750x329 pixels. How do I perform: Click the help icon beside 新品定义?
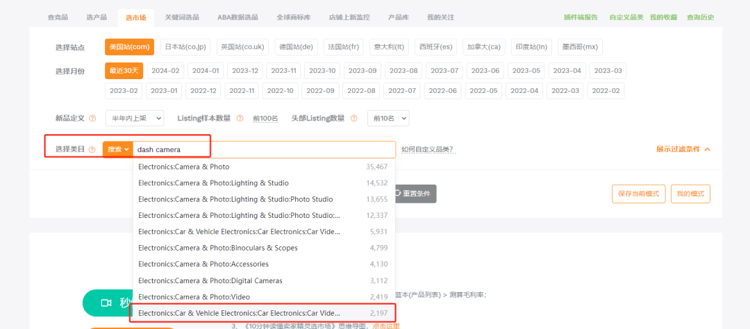click(x=92, y=118)
